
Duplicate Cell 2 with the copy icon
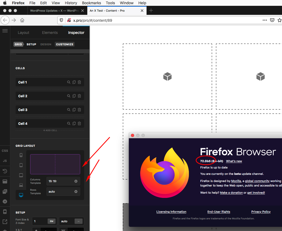coord(74,96)
